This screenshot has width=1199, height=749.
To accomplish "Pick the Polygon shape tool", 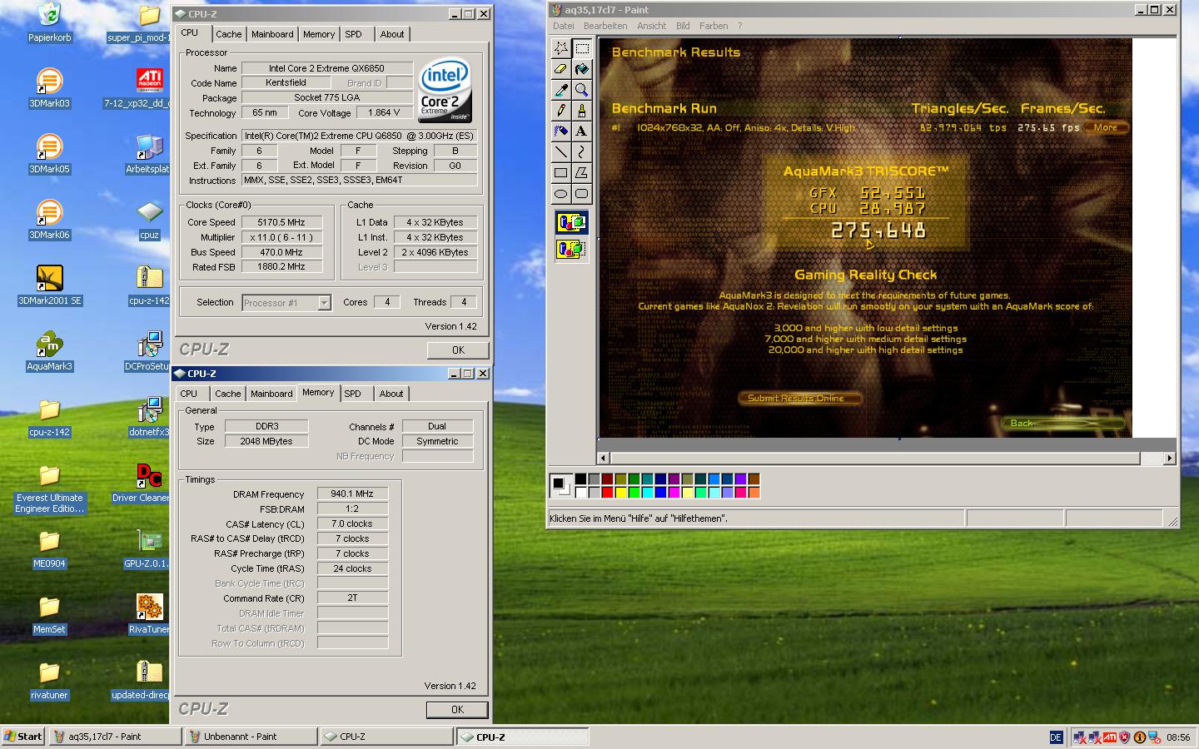I will point(581,173).
